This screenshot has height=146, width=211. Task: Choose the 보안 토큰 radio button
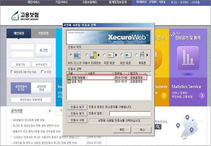click(x=122, y=55)
